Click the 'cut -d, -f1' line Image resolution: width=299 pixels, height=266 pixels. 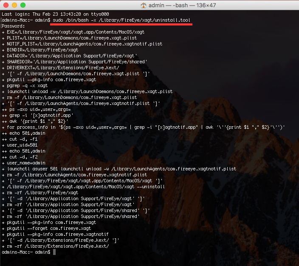tap(20, 139)
